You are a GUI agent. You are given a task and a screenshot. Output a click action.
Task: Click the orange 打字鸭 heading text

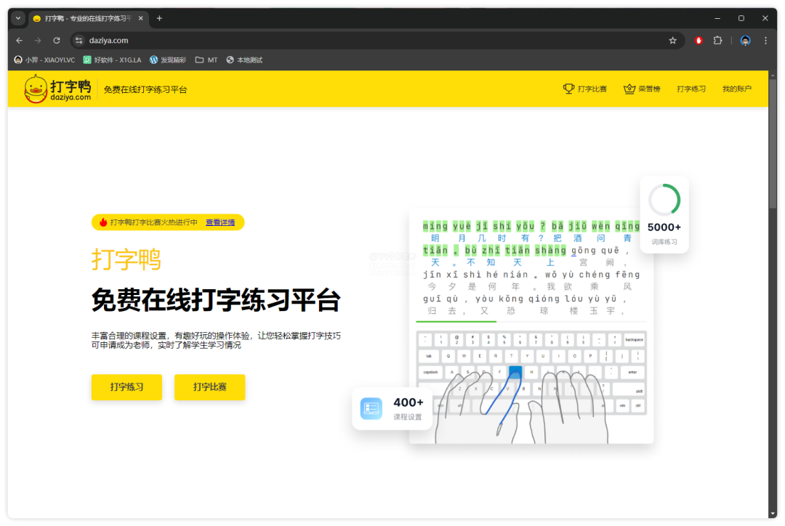(x=126, y=260)
